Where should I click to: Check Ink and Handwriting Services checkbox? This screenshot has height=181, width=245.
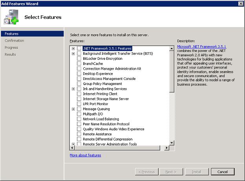click(x=79, y=89)
